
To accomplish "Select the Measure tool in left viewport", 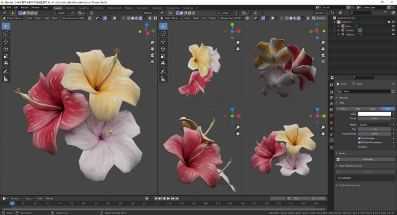I will coord(6,79).
